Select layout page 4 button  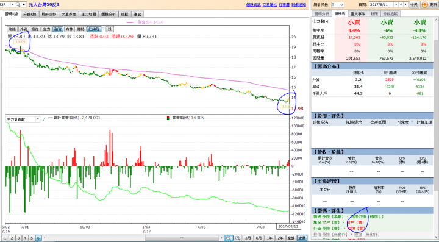pos(25,238)
